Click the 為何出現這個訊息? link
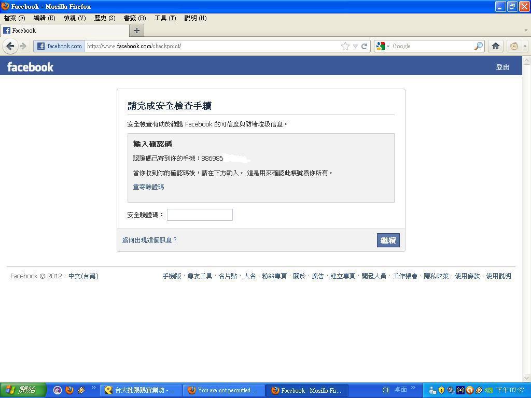531x398 pixels. point(149,240)
